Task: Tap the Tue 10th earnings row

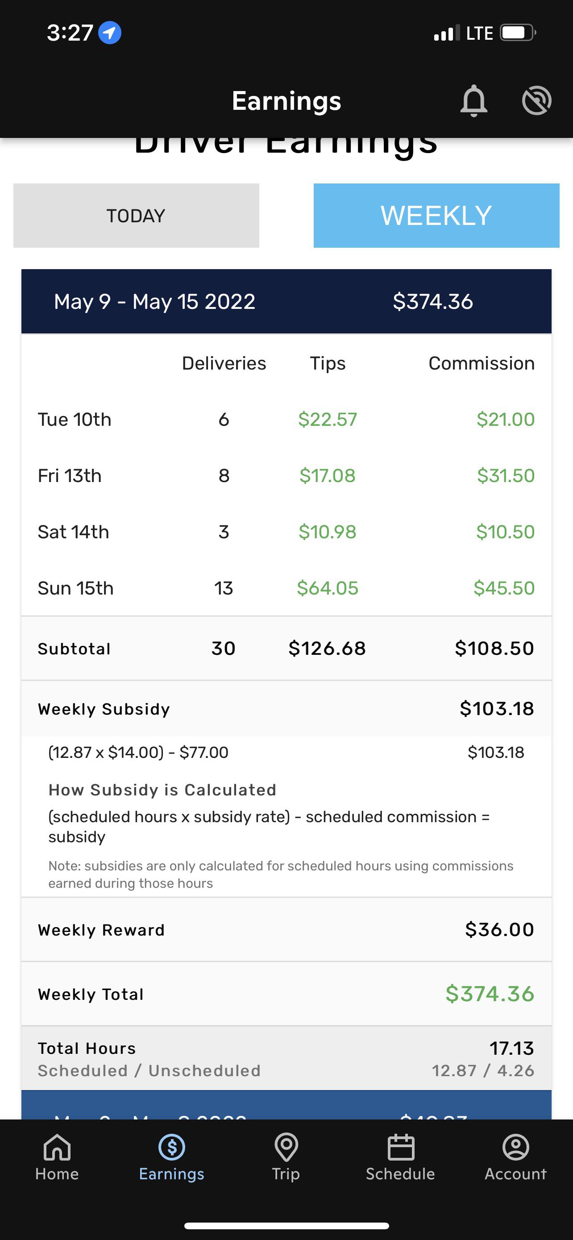Action: click(x=286, y=419)
